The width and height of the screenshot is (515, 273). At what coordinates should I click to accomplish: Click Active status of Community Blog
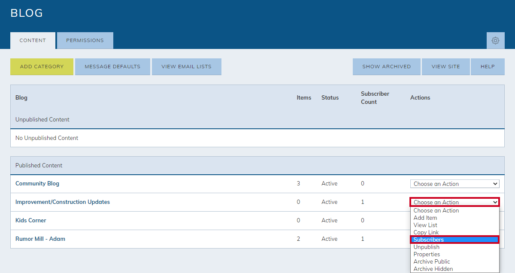[x=330, y=183]
